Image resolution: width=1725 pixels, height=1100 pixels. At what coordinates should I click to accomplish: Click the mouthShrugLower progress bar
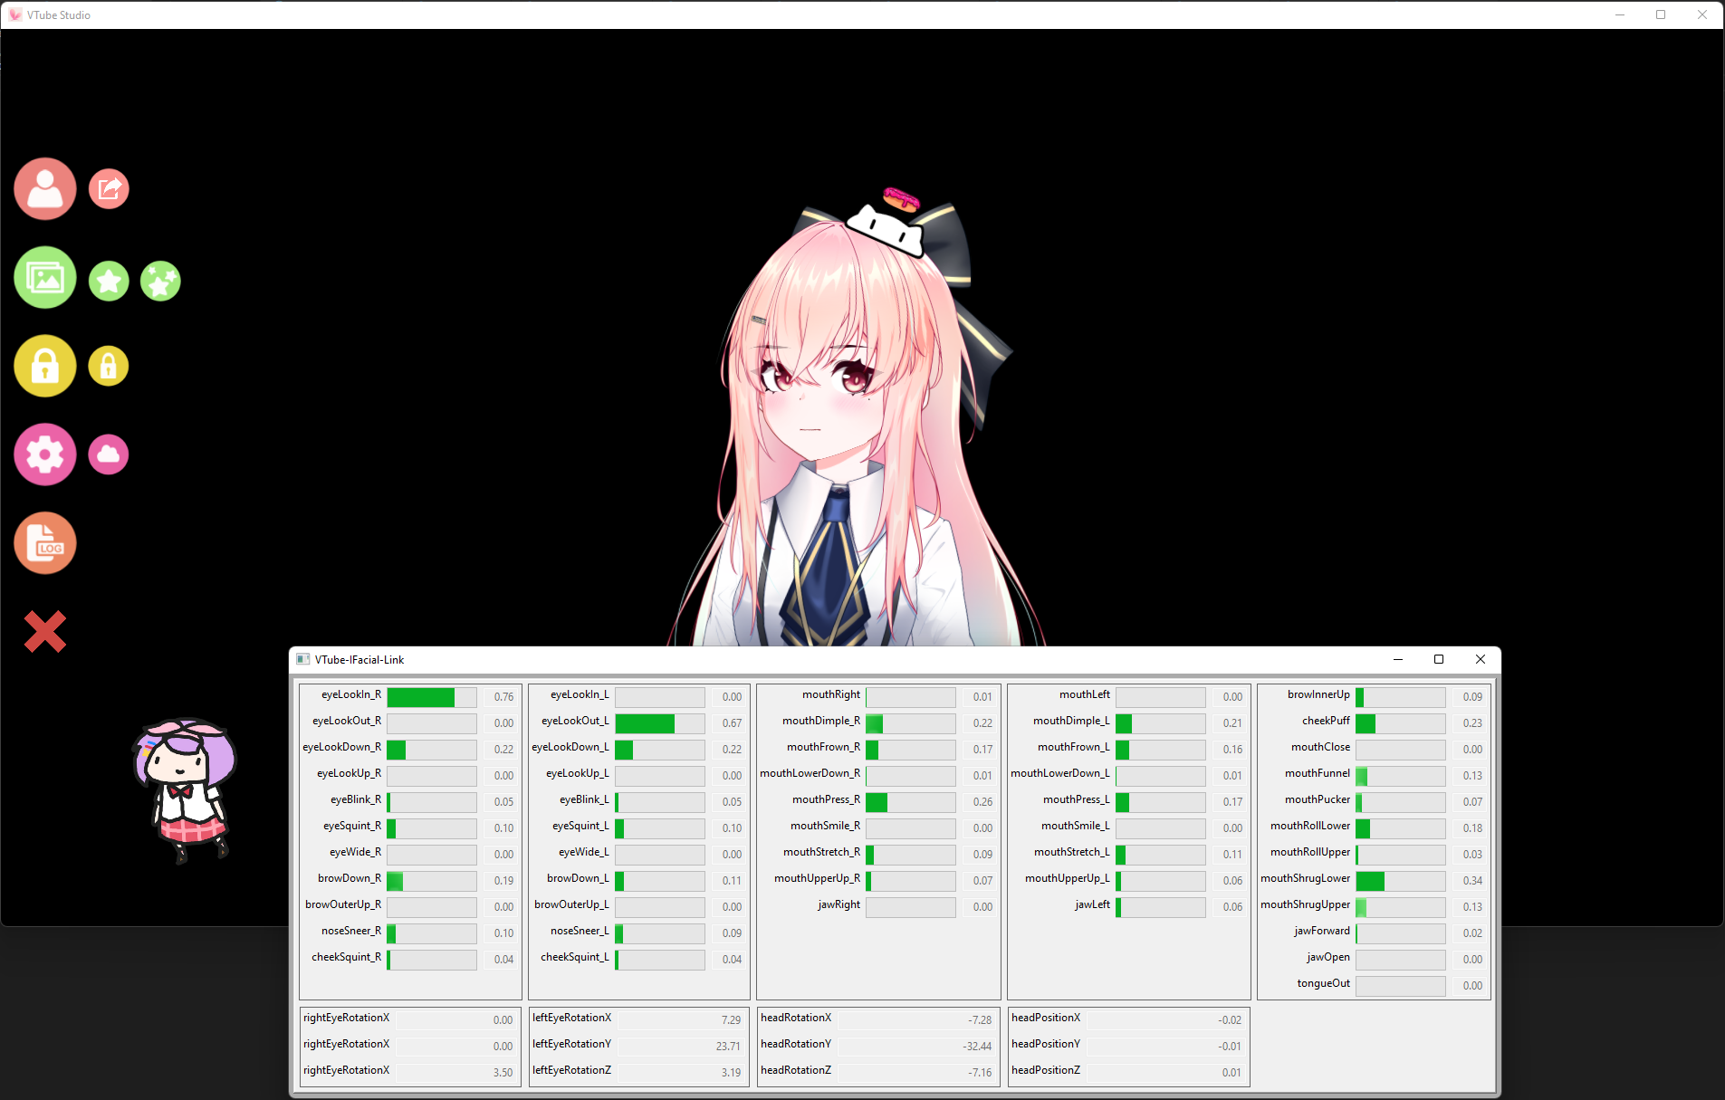click(1401, 881)
